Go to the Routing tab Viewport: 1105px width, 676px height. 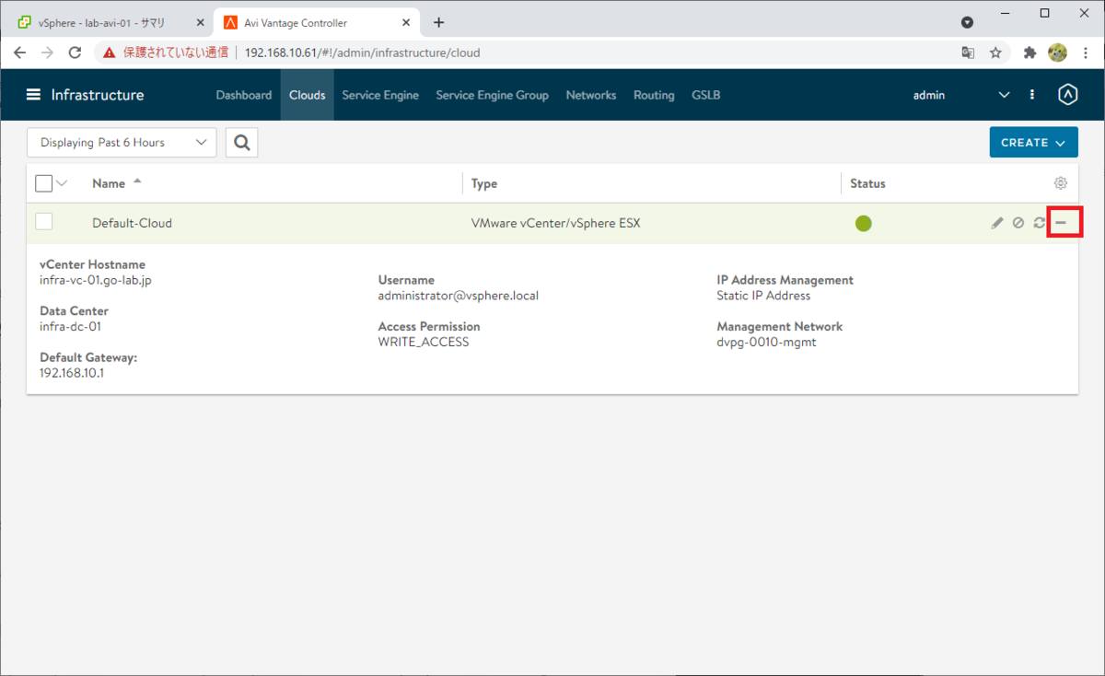click(x=654, y=95)
